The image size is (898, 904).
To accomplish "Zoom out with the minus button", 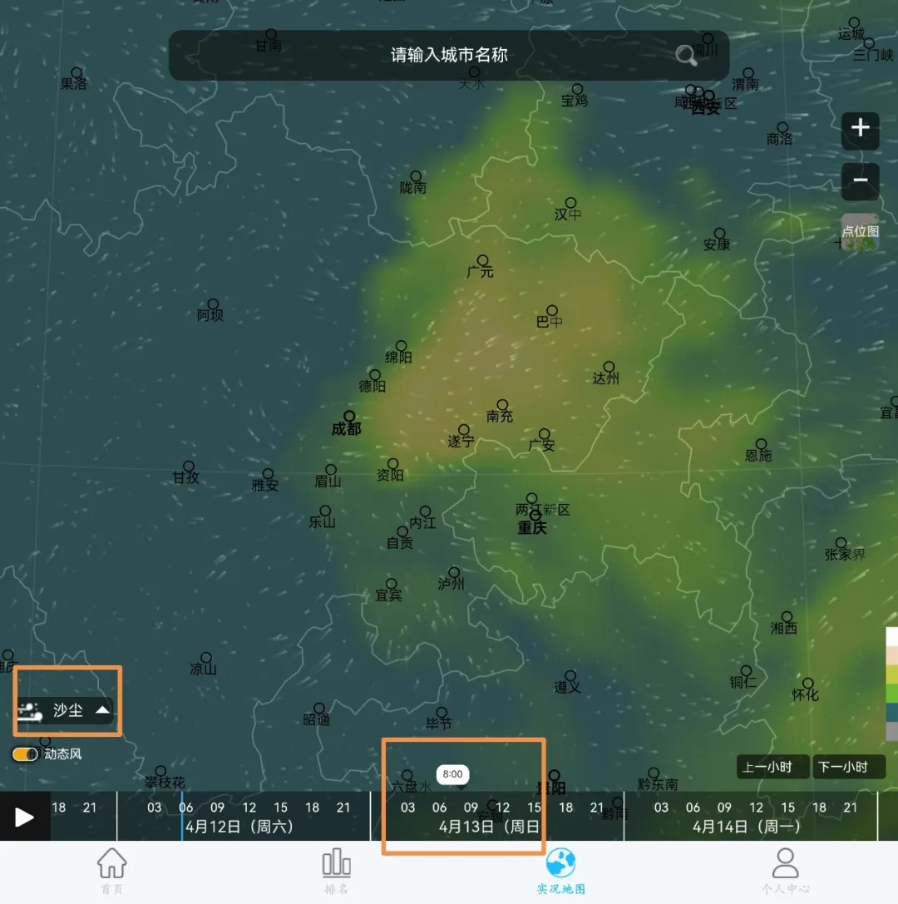I will click(x=860, y=180).
